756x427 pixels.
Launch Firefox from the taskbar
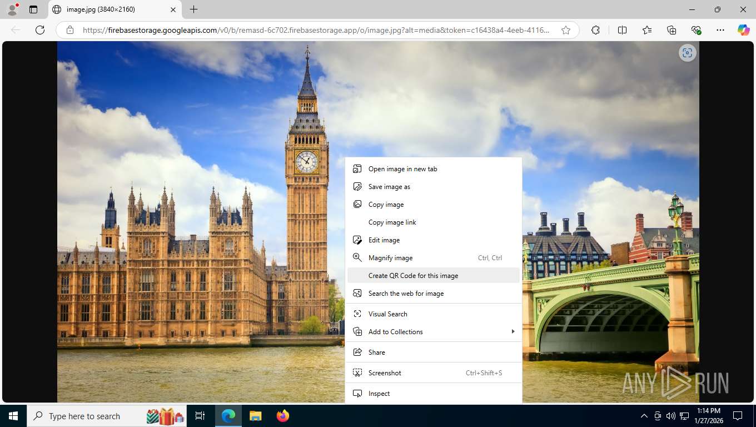282,416
